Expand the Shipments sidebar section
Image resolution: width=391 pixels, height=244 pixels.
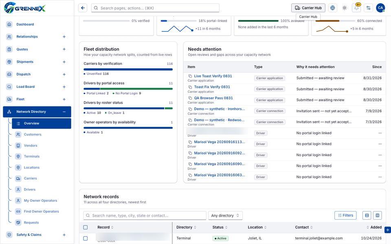point(64,62)
